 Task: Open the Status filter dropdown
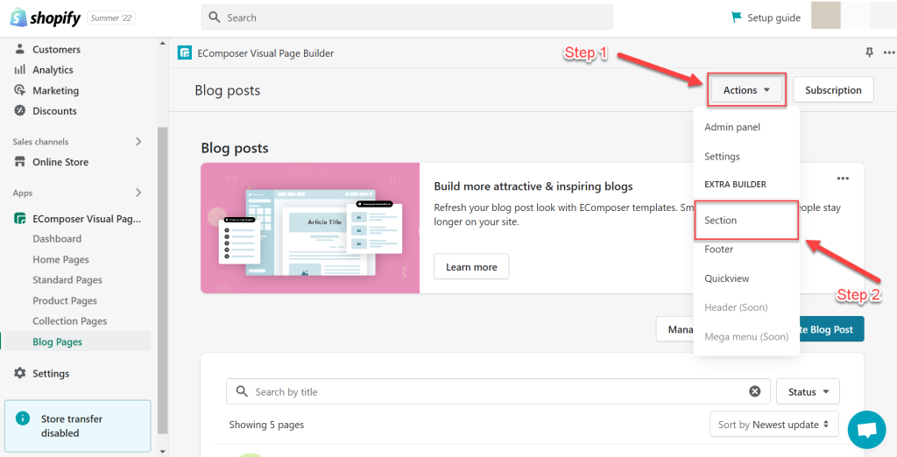point(808,392)
